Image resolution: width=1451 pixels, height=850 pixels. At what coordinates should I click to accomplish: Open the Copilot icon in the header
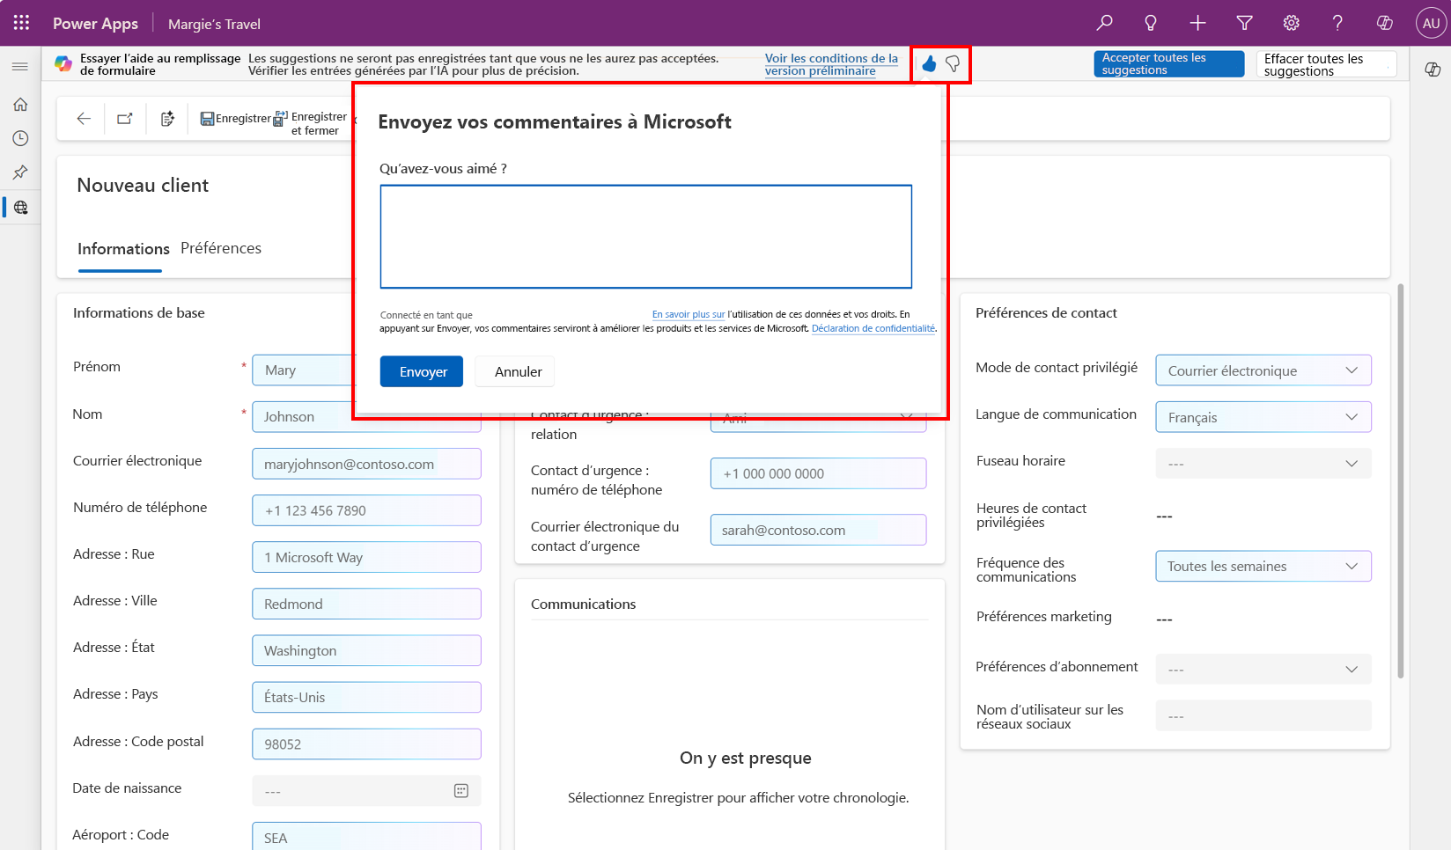click(1384, 23)
